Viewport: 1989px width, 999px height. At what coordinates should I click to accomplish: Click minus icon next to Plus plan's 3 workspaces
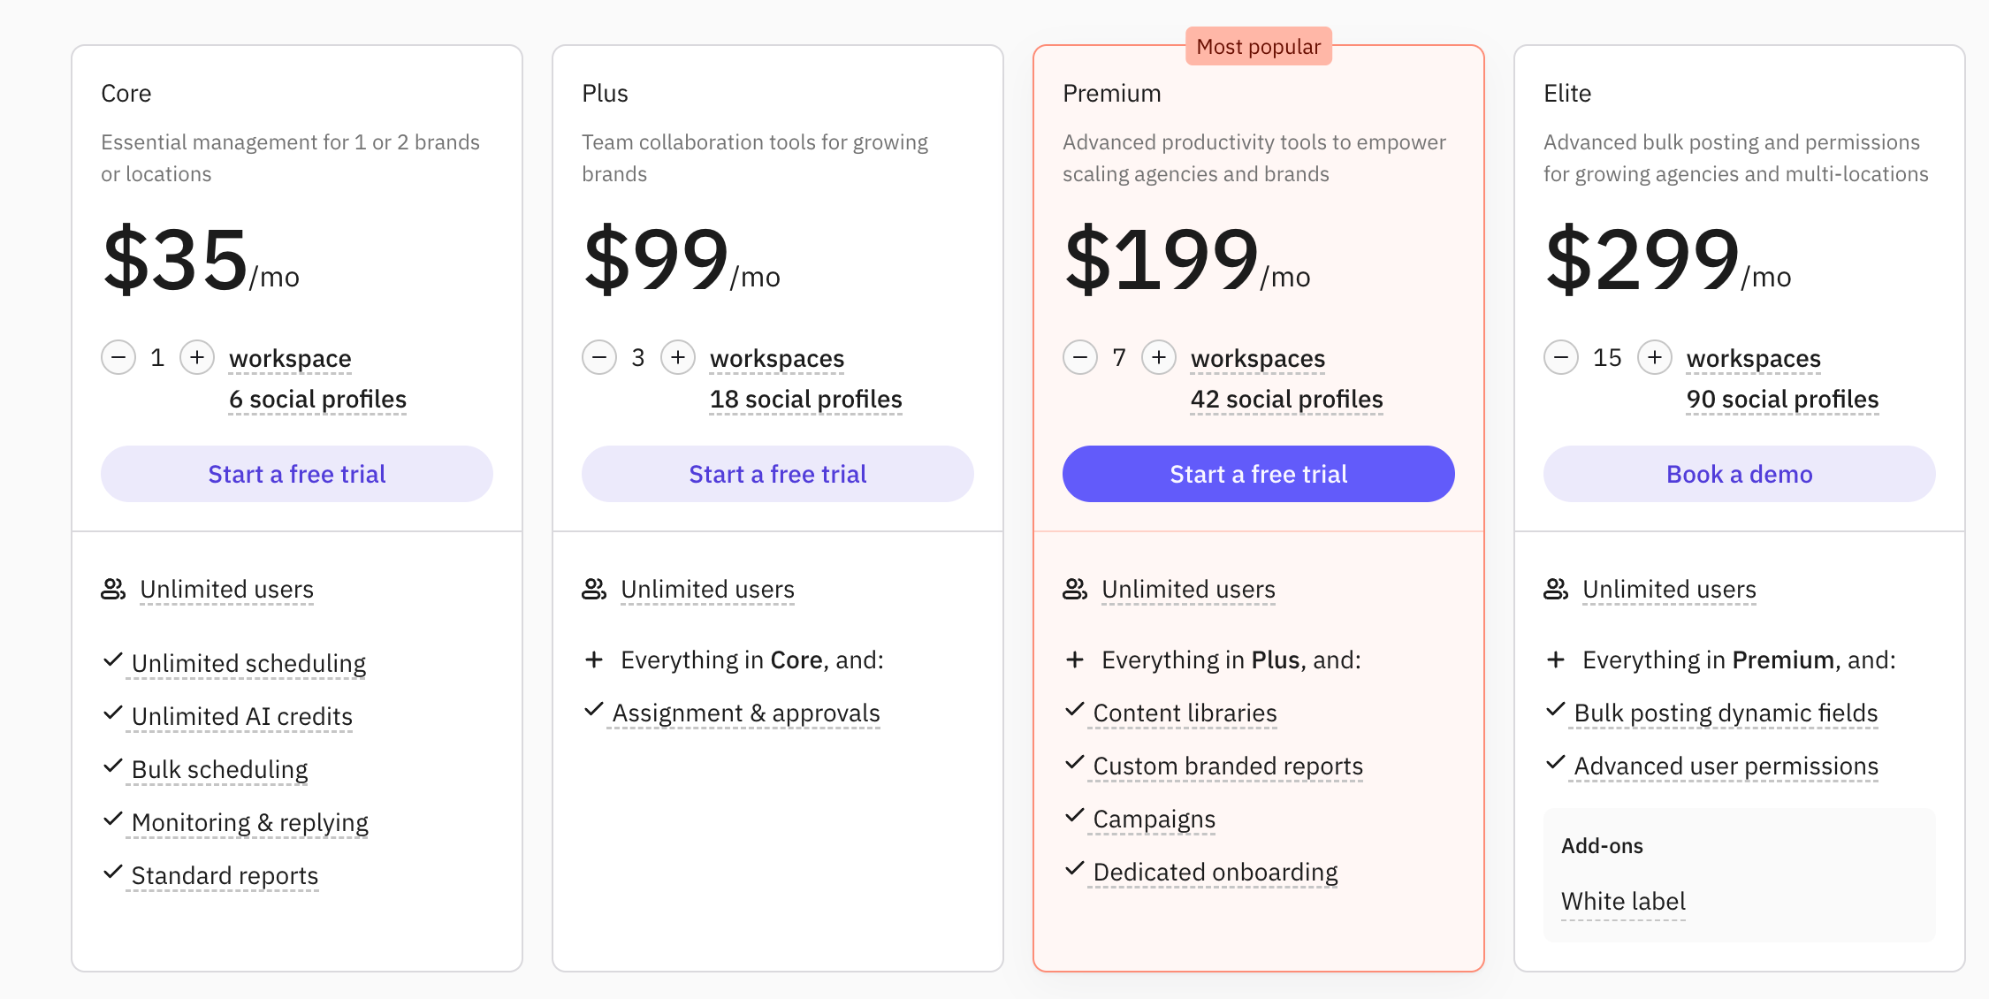click(x=599, y=358)
